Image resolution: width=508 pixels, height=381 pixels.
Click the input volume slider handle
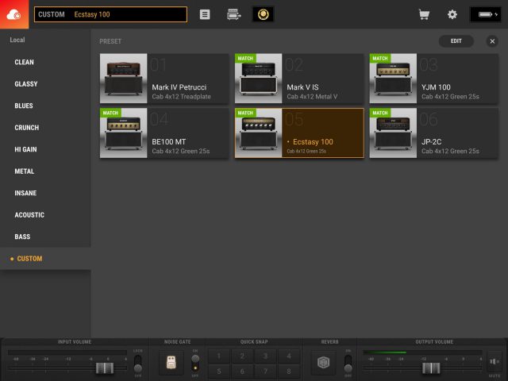point(105,368)
